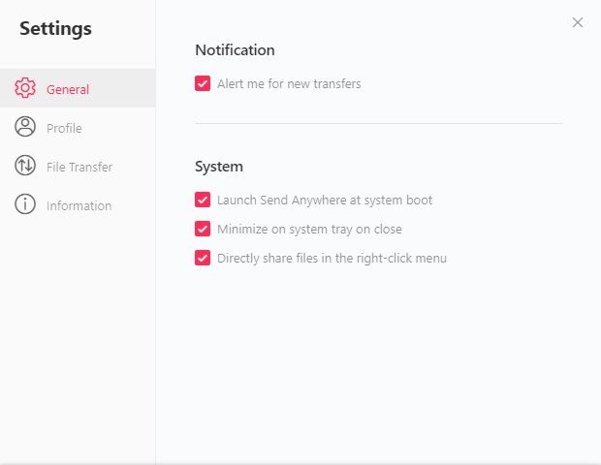Click the Settings title text
601x465 pixels.
click(x=55, y=29)
